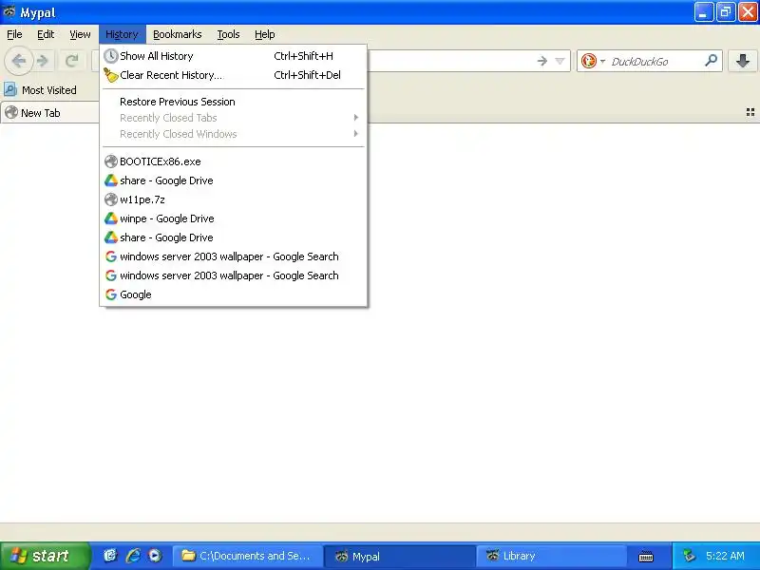Open the Downloads arrow button
The image size is (760, 570).
tap(743, 61)
